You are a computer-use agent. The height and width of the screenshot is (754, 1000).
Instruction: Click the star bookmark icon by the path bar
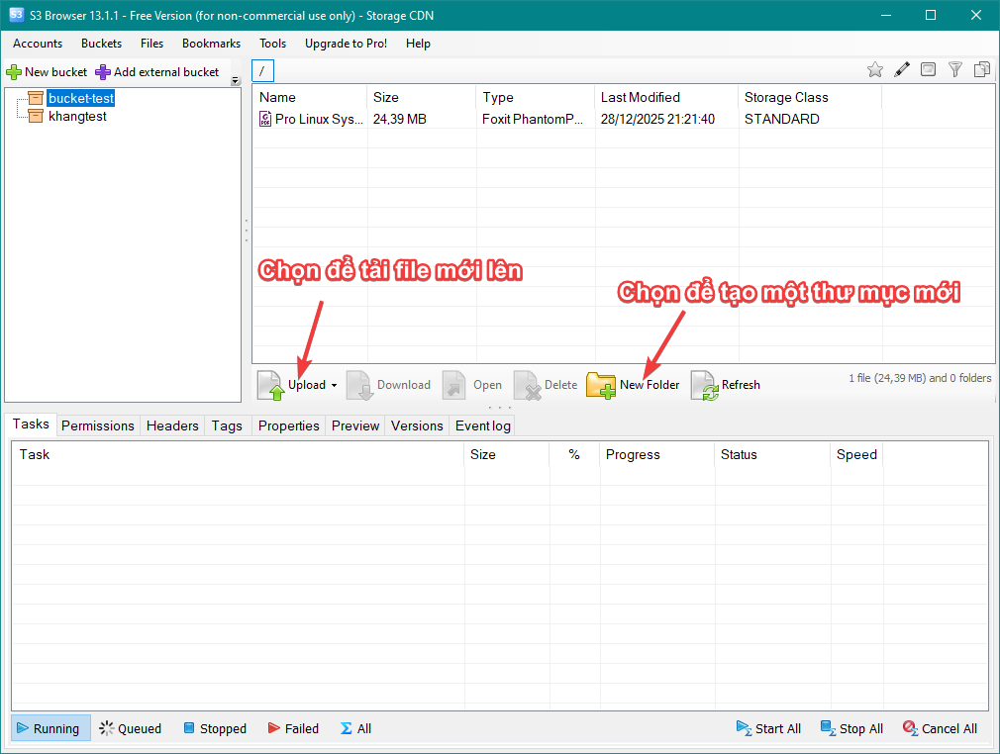[x=875, y=69]
